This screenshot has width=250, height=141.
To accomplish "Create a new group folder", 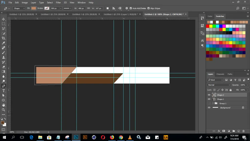I will [x=234, y=131].
